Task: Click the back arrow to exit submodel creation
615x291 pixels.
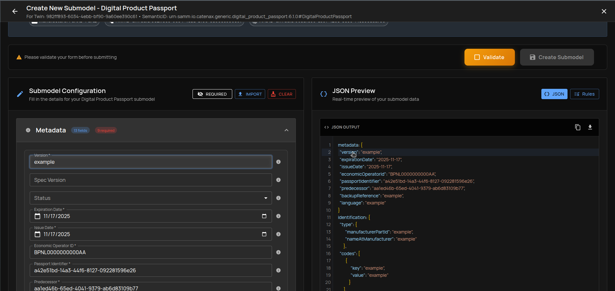Action: click(15, 11)
